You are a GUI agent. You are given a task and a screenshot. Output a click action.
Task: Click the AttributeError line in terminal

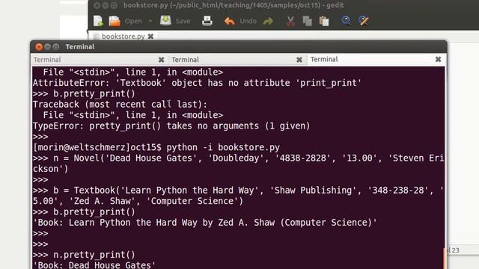point(197,83)
